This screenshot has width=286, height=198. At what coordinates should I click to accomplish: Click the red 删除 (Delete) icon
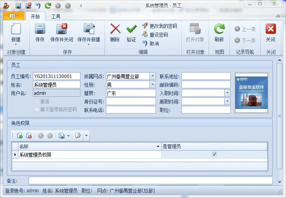[x=115, y=30]
